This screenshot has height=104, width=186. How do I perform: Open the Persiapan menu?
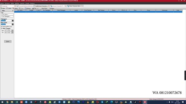7,3
